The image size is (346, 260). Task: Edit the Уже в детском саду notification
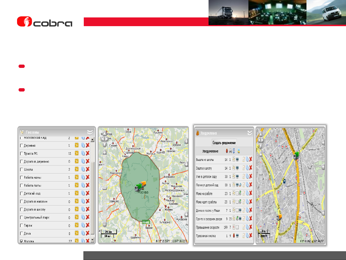244,176
